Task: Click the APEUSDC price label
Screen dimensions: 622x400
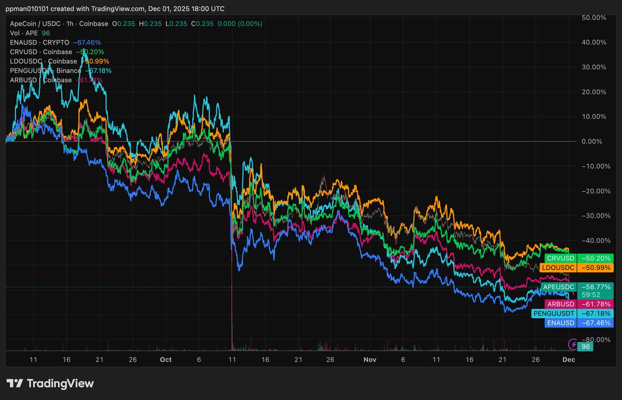Action: click(x=578, y=287)
